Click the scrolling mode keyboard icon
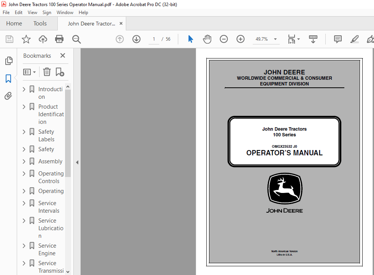 [313, 39]
